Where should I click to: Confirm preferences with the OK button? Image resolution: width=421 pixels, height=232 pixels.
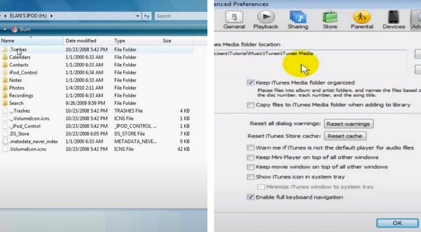(397, 223)
